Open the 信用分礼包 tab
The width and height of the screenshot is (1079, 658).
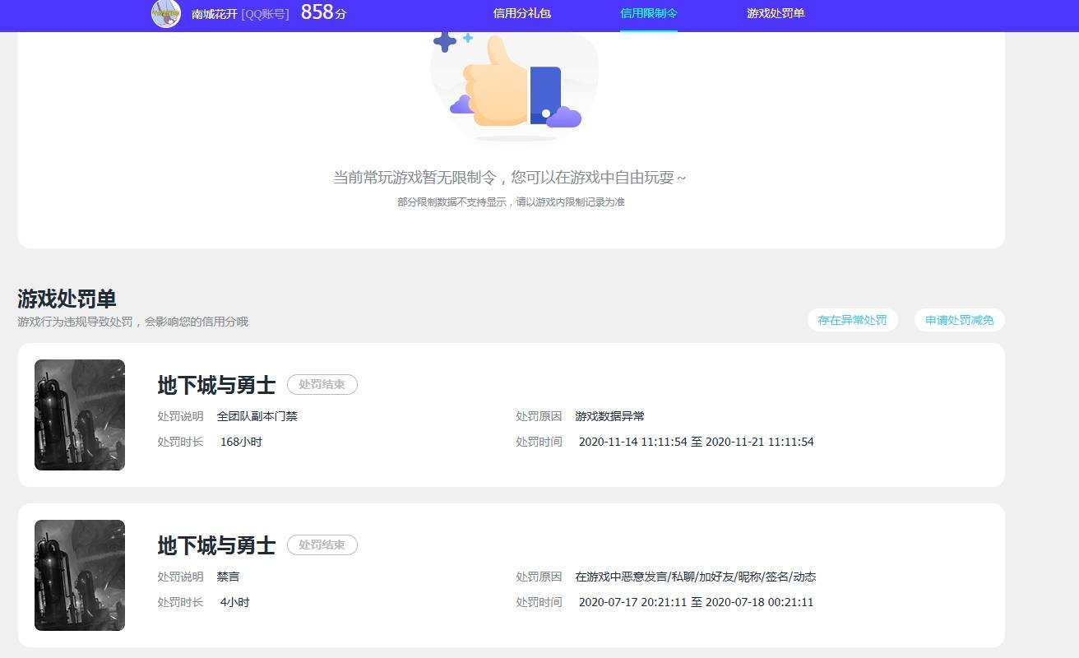pos(521,14)
